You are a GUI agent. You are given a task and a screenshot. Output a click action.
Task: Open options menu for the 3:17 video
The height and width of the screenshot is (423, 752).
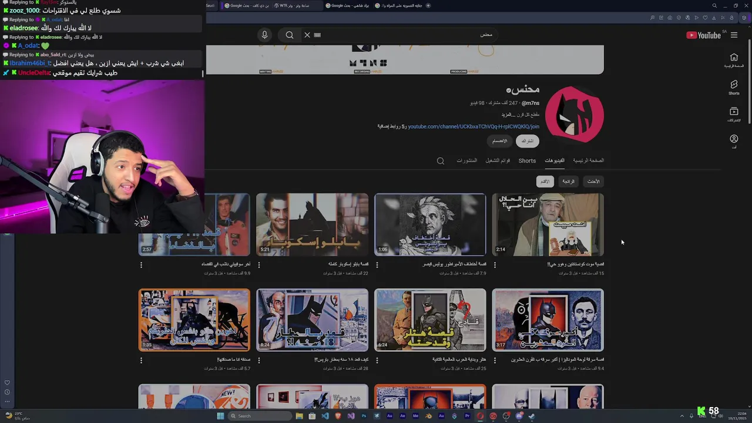(x=495, y=360)
